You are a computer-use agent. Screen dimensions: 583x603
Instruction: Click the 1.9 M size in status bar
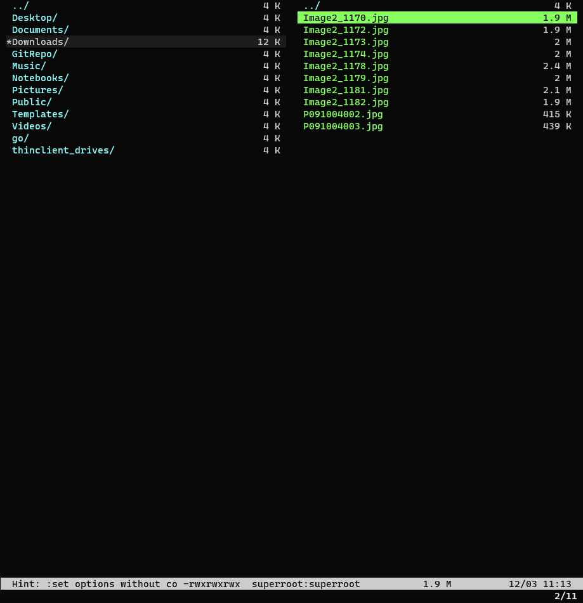(437, 584)
